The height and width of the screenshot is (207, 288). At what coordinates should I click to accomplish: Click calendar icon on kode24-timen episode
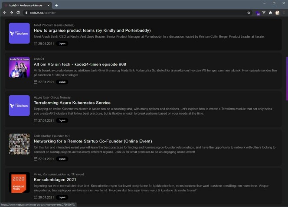click(36, 82)
